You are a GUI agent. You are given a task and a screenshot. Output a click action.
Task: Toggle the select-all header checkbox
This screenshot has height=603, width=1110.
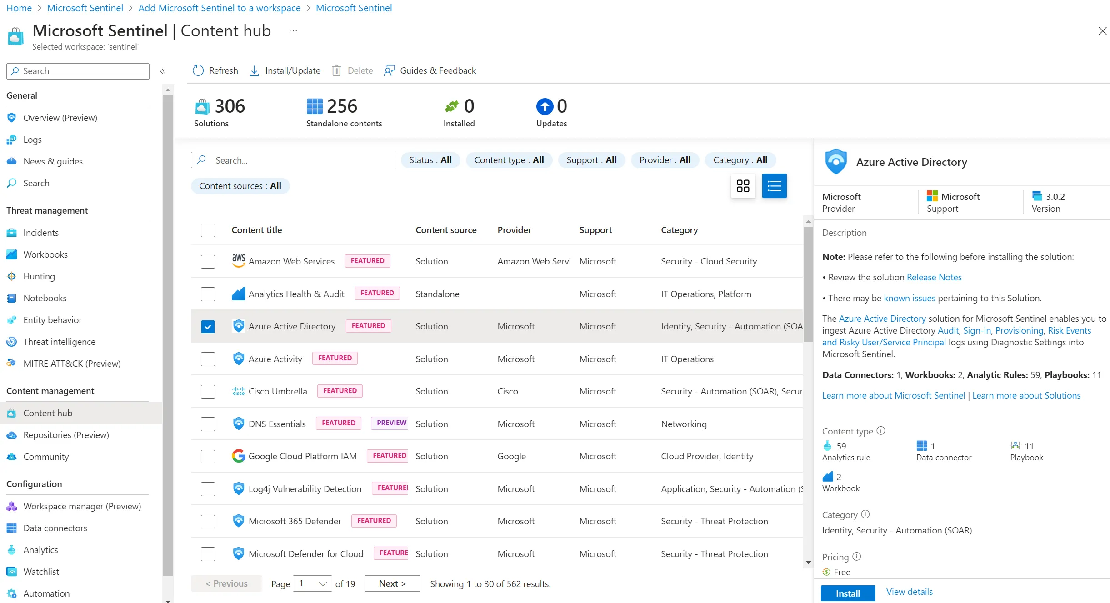(208, 230)
